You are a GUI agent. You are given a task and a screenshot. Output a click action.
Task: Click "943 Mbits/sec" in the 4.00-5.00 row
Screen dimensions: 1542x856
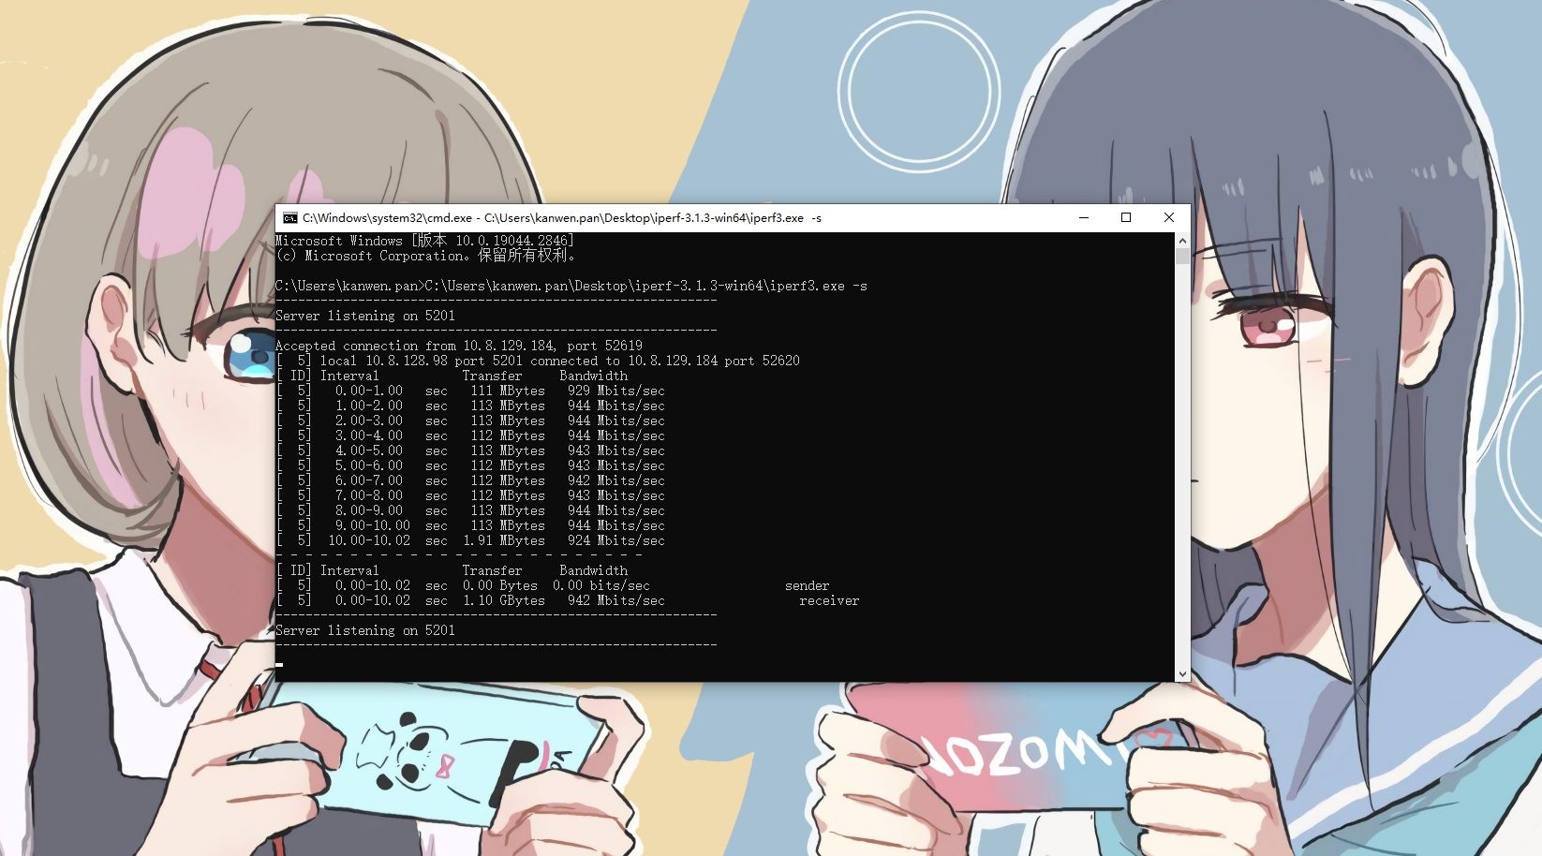[616, 450]
